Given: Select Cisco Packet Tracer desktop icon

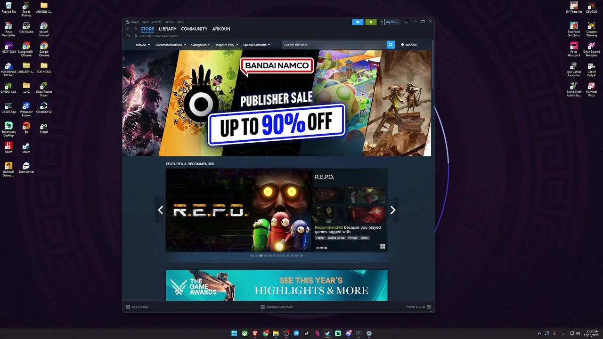Looking at the screenshot, I should point(44,89).
